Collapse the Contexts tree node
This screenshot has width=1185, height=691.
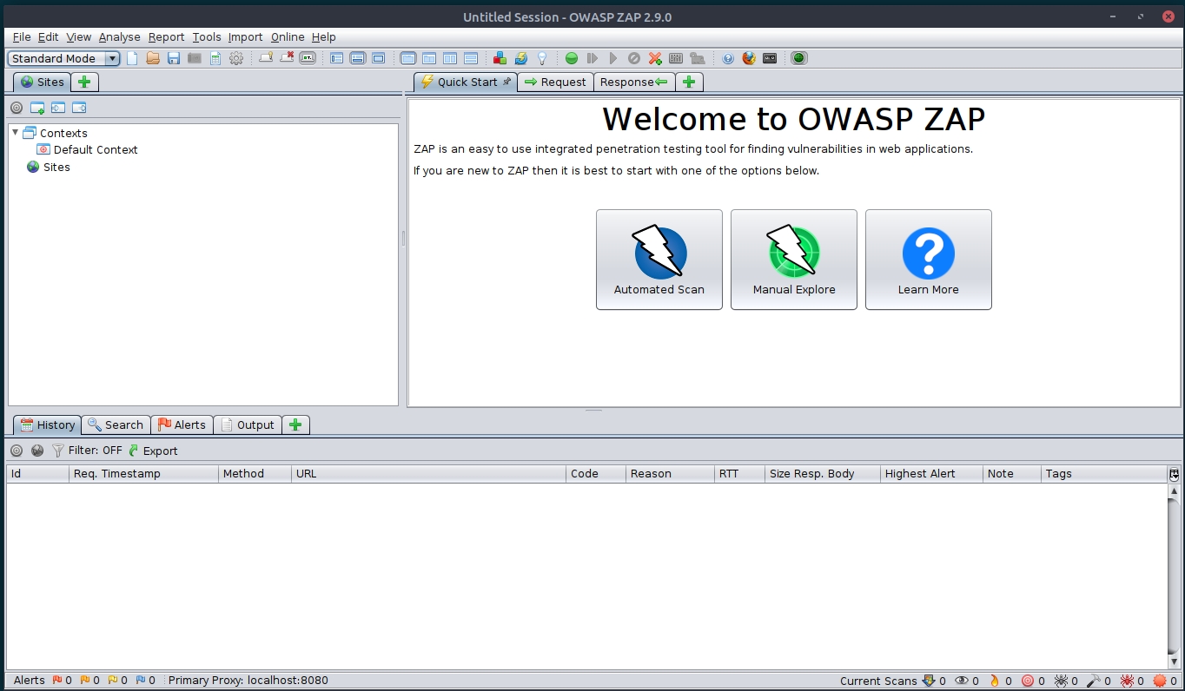point(16,133)
